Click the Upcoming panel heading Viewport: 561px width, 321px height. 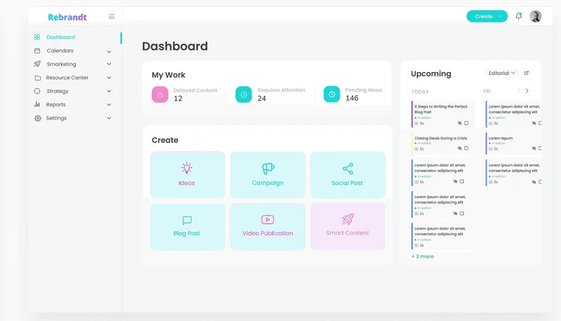tap(431, 73)
